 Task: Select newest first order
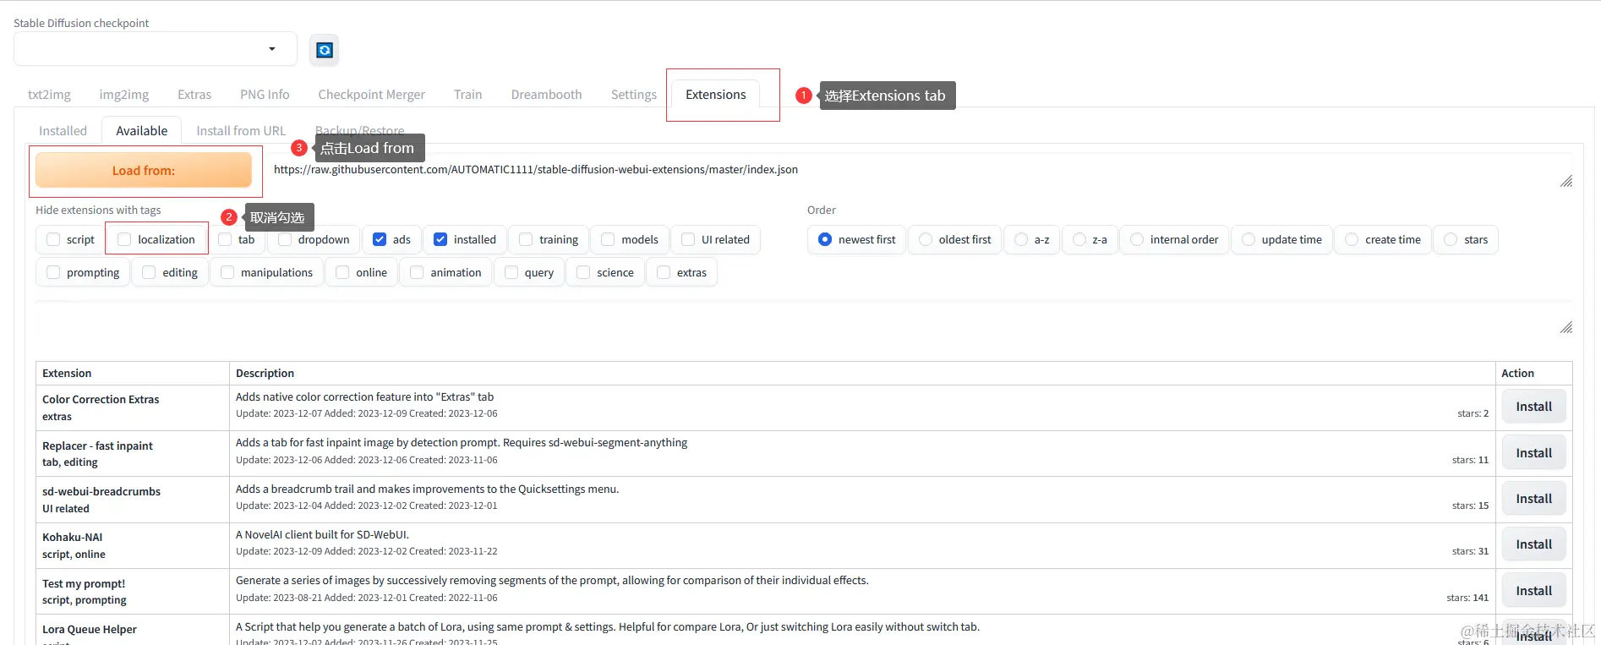(825, 240)
